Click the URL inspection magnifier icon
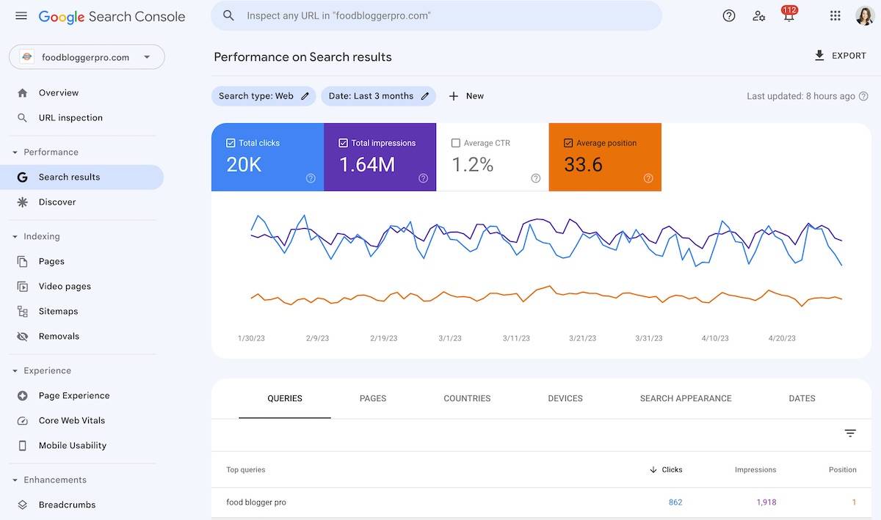 click(x=23, y=118)
